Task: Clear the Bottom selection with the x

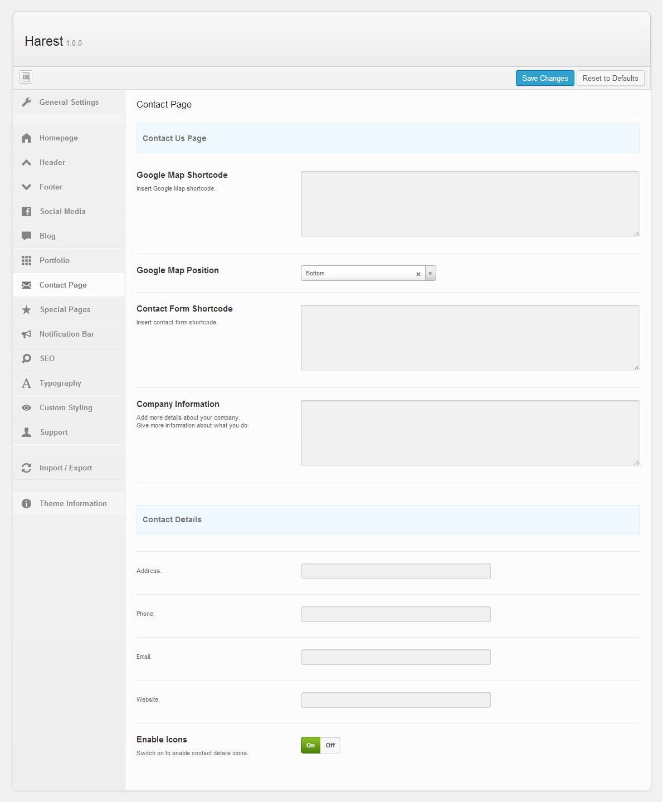Action: coord(418,274)
